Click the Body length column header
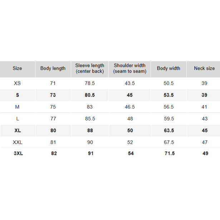The image size is (220, 220). click(x=53, y=68)
